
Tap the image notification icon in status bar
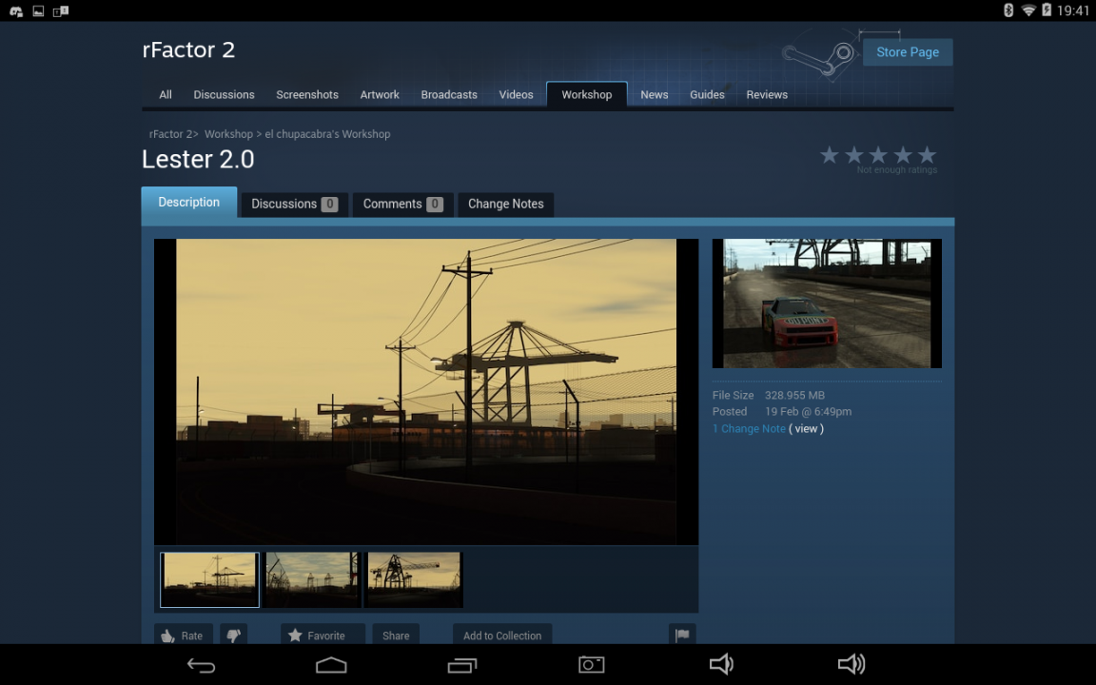point(38,10)
